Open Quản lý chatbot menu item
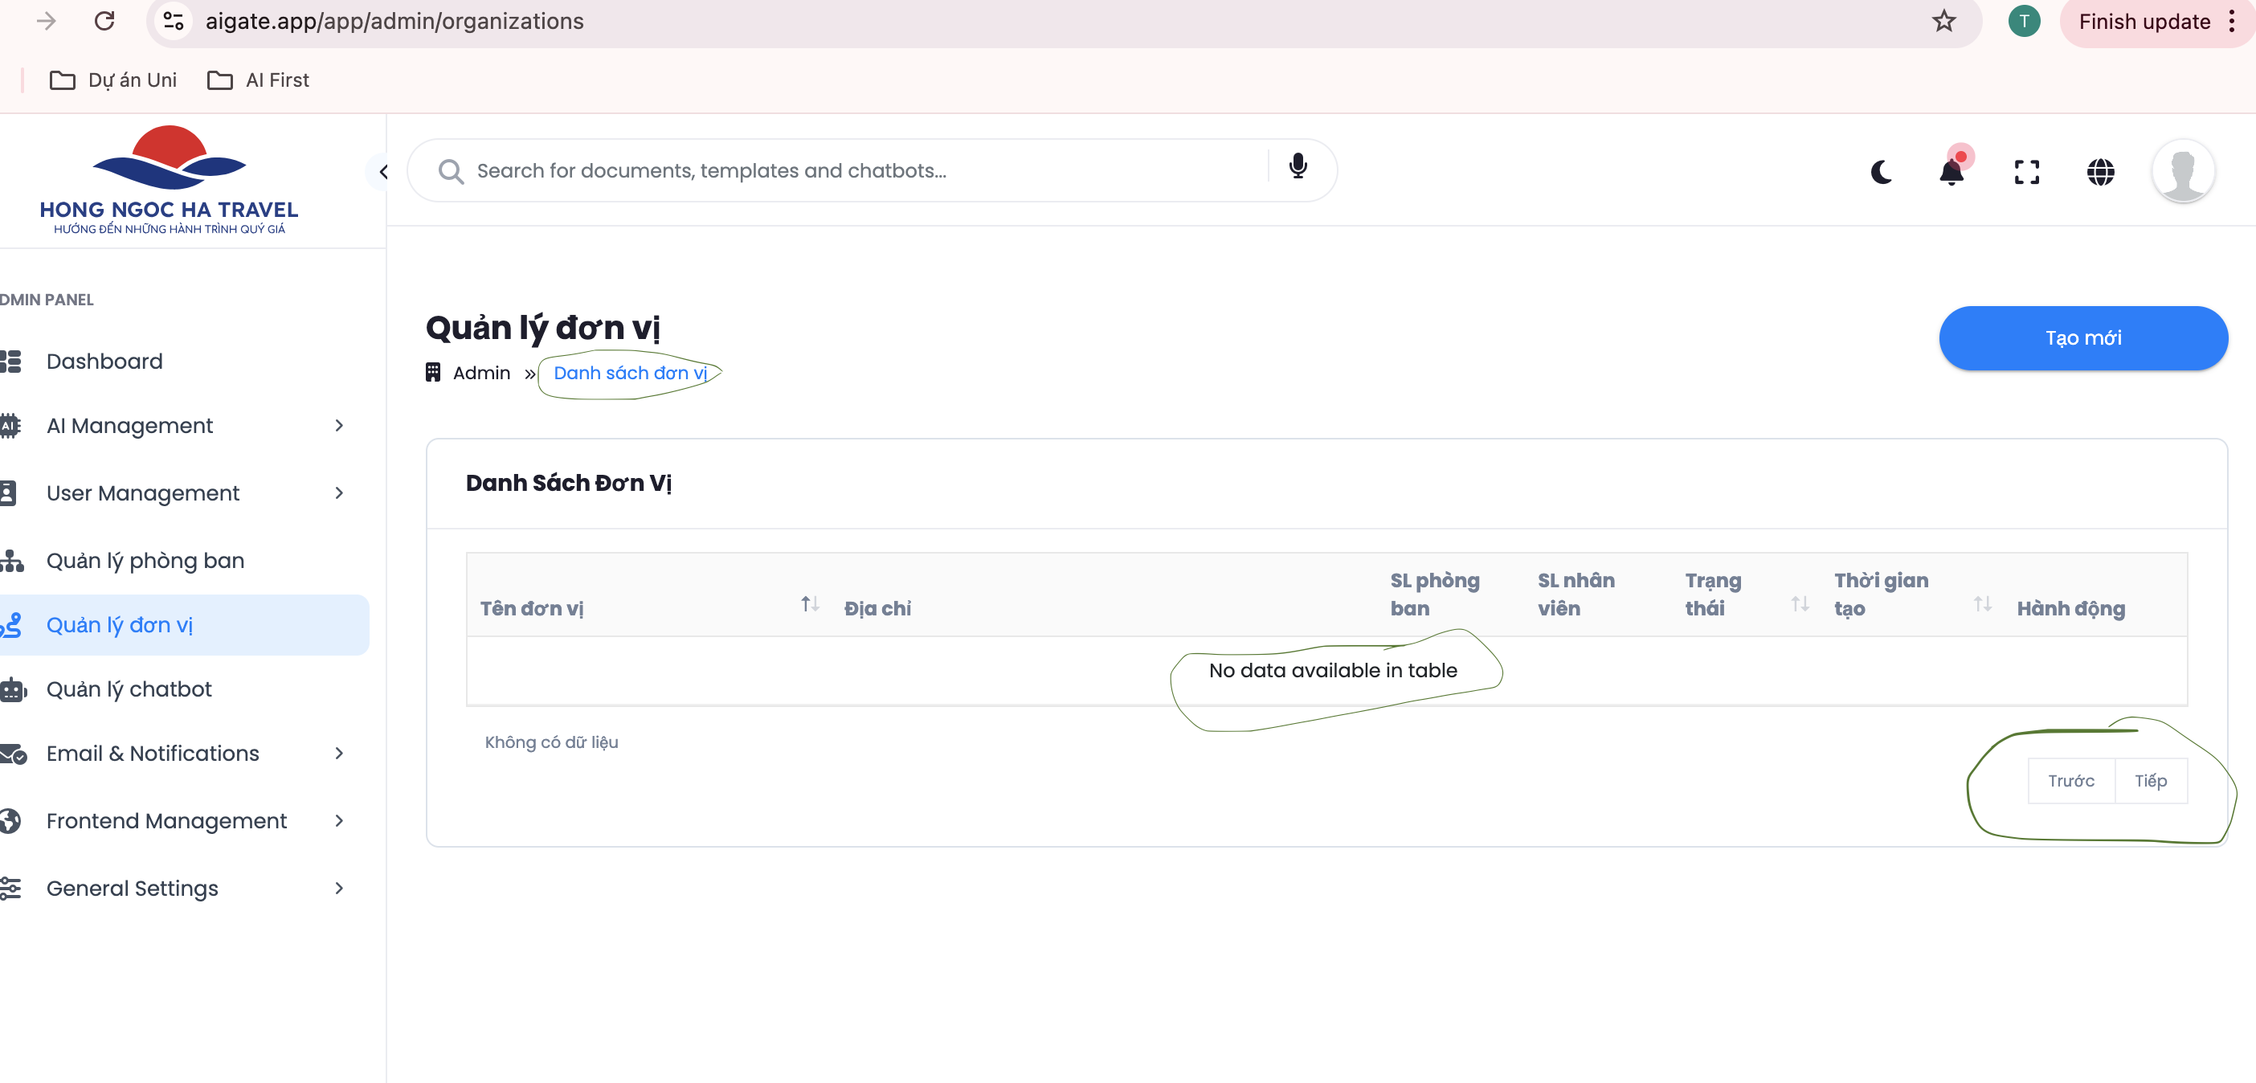 point(129,689)
